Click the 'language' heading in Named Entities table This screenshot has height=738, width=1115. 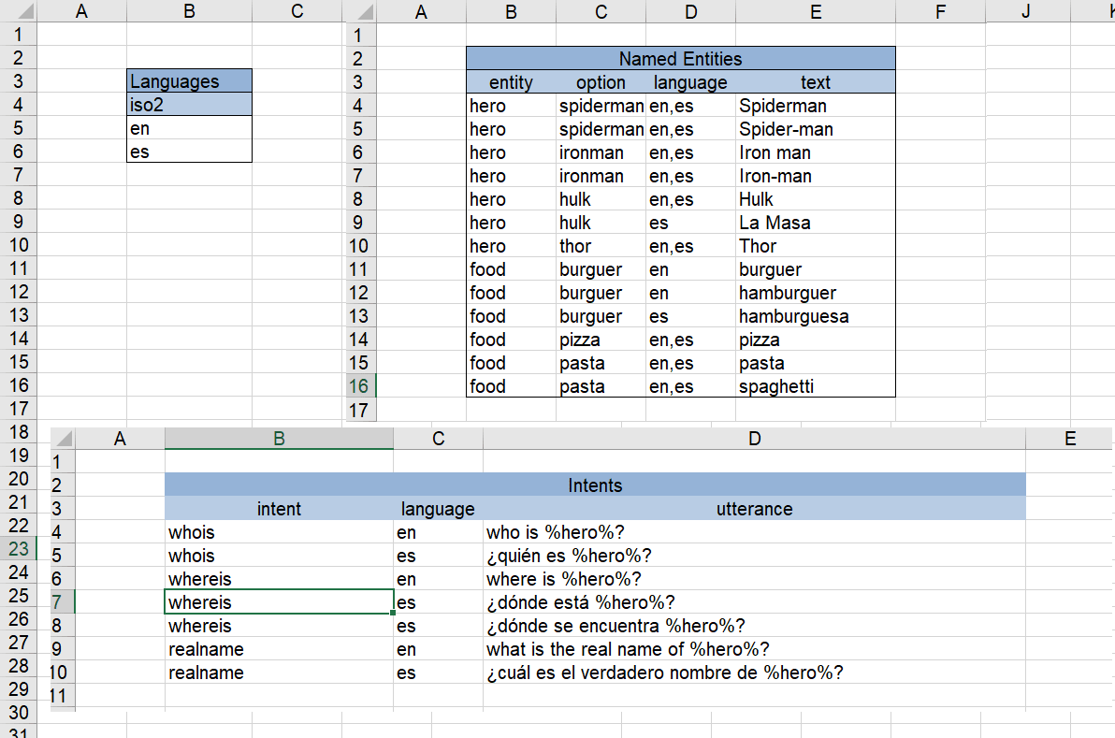point(690,81)
